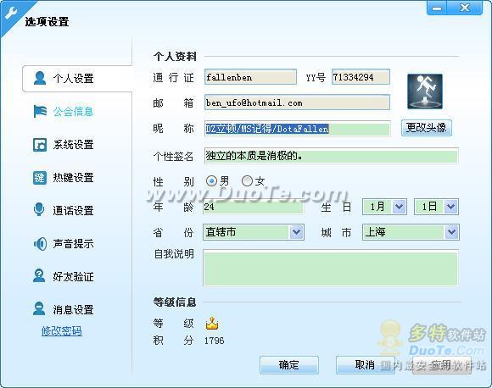
Task: Open the 通话设置 section
Action: pos(74,211)
